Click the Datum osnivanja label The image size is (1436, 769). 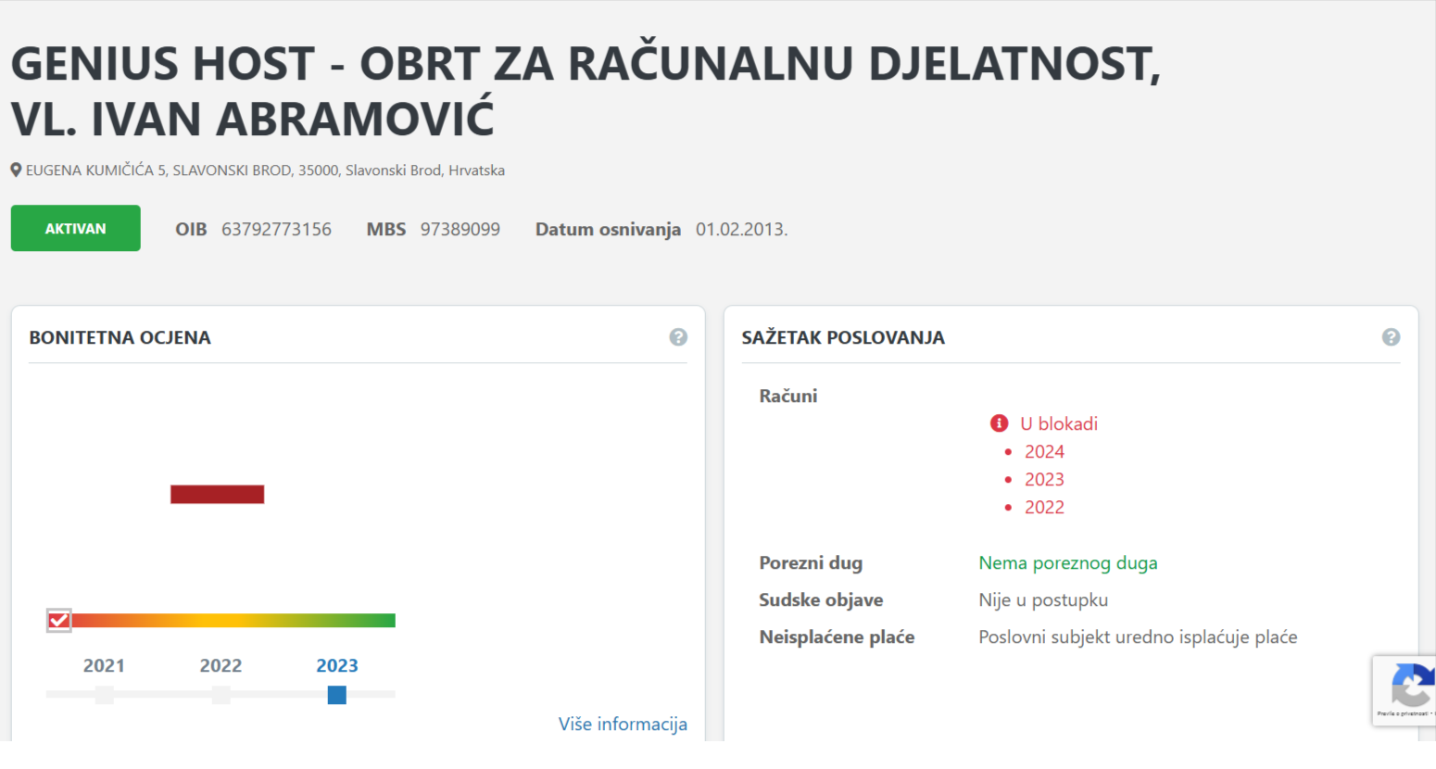coord(608,229)
